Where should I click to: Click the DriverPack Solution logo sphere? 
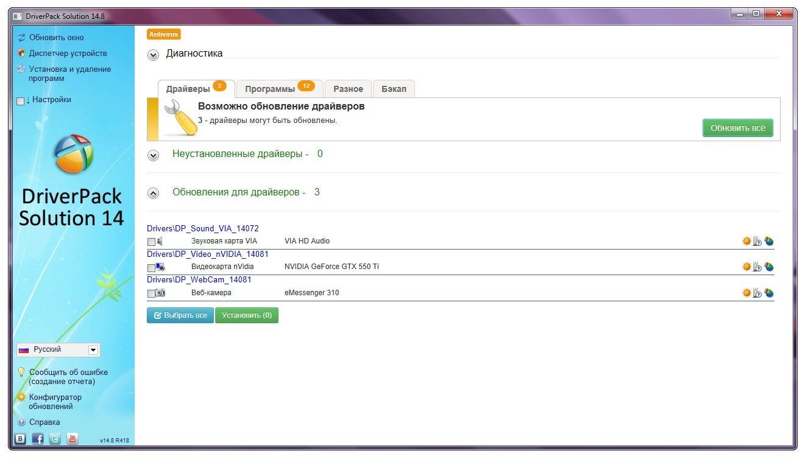click(73, 154)
